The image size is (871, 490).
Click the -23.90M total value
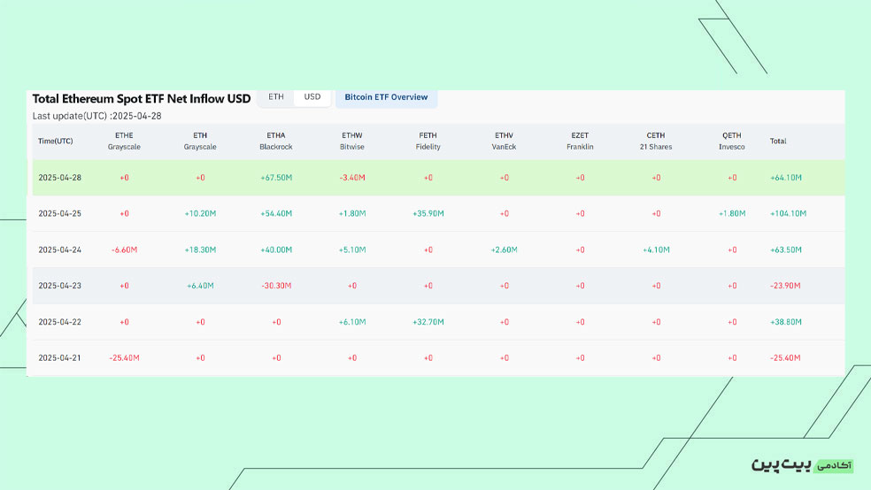coord(785,286)
